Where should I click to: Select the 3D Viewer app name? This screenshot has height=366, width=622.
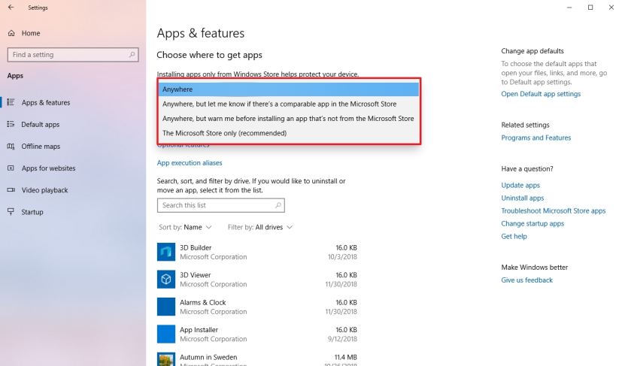[195, 275]
